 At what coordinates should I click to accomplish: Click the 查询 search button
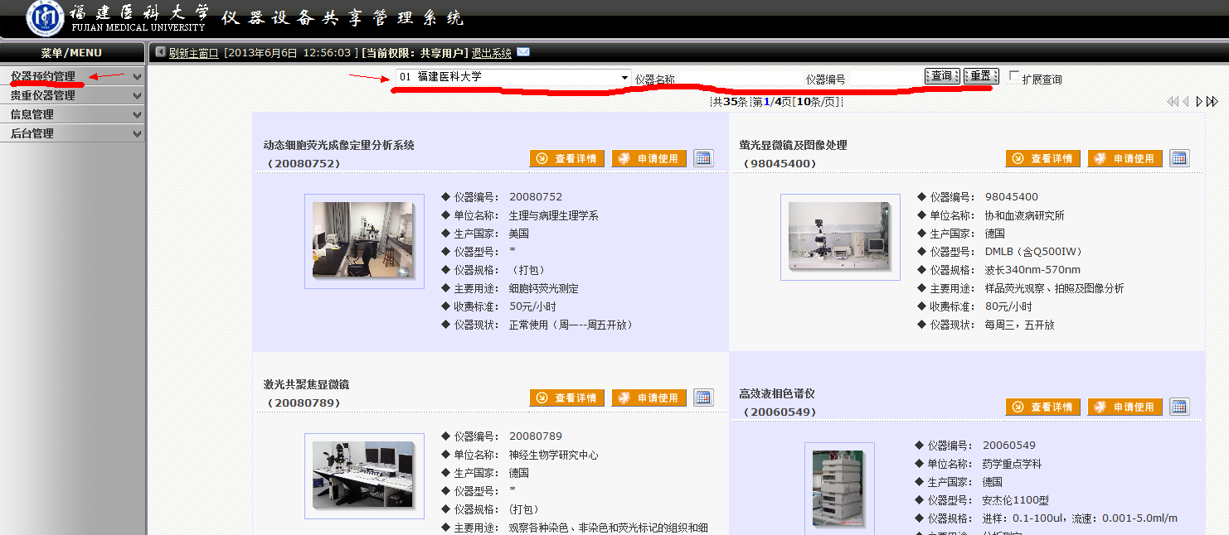click(x=942, y=76)
